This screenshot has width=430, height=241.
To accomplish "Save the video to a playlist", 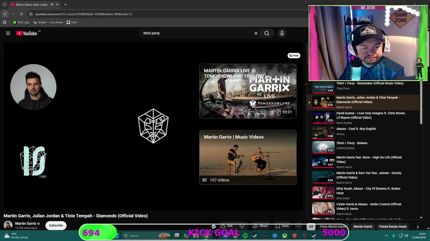I will (282, 226).
